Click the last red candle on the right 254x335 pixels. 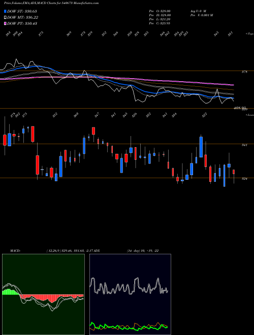(x=234, y=172)
